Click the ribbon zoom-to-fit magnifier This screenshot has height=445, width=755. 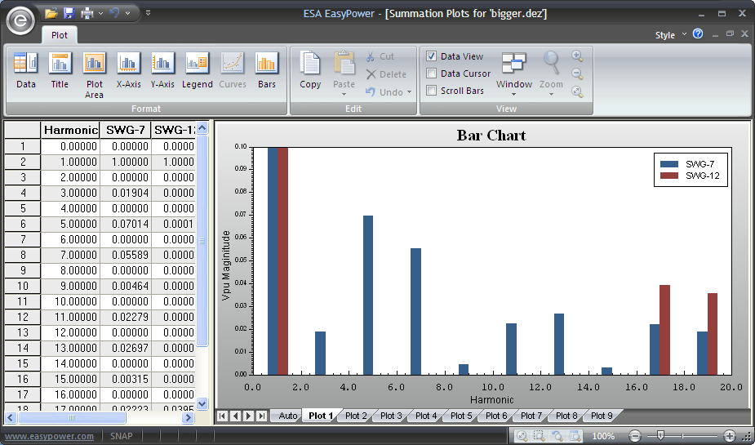point(577,91)
